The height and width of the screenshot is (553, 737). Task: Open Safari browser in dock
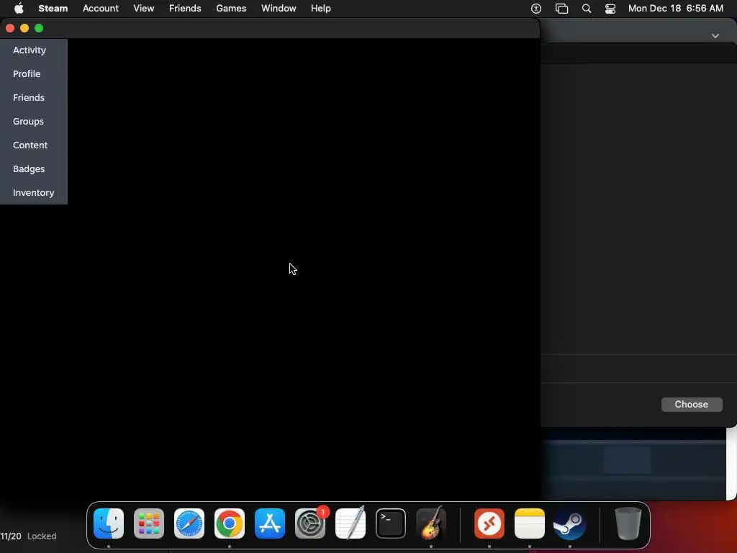click(189, 523)
